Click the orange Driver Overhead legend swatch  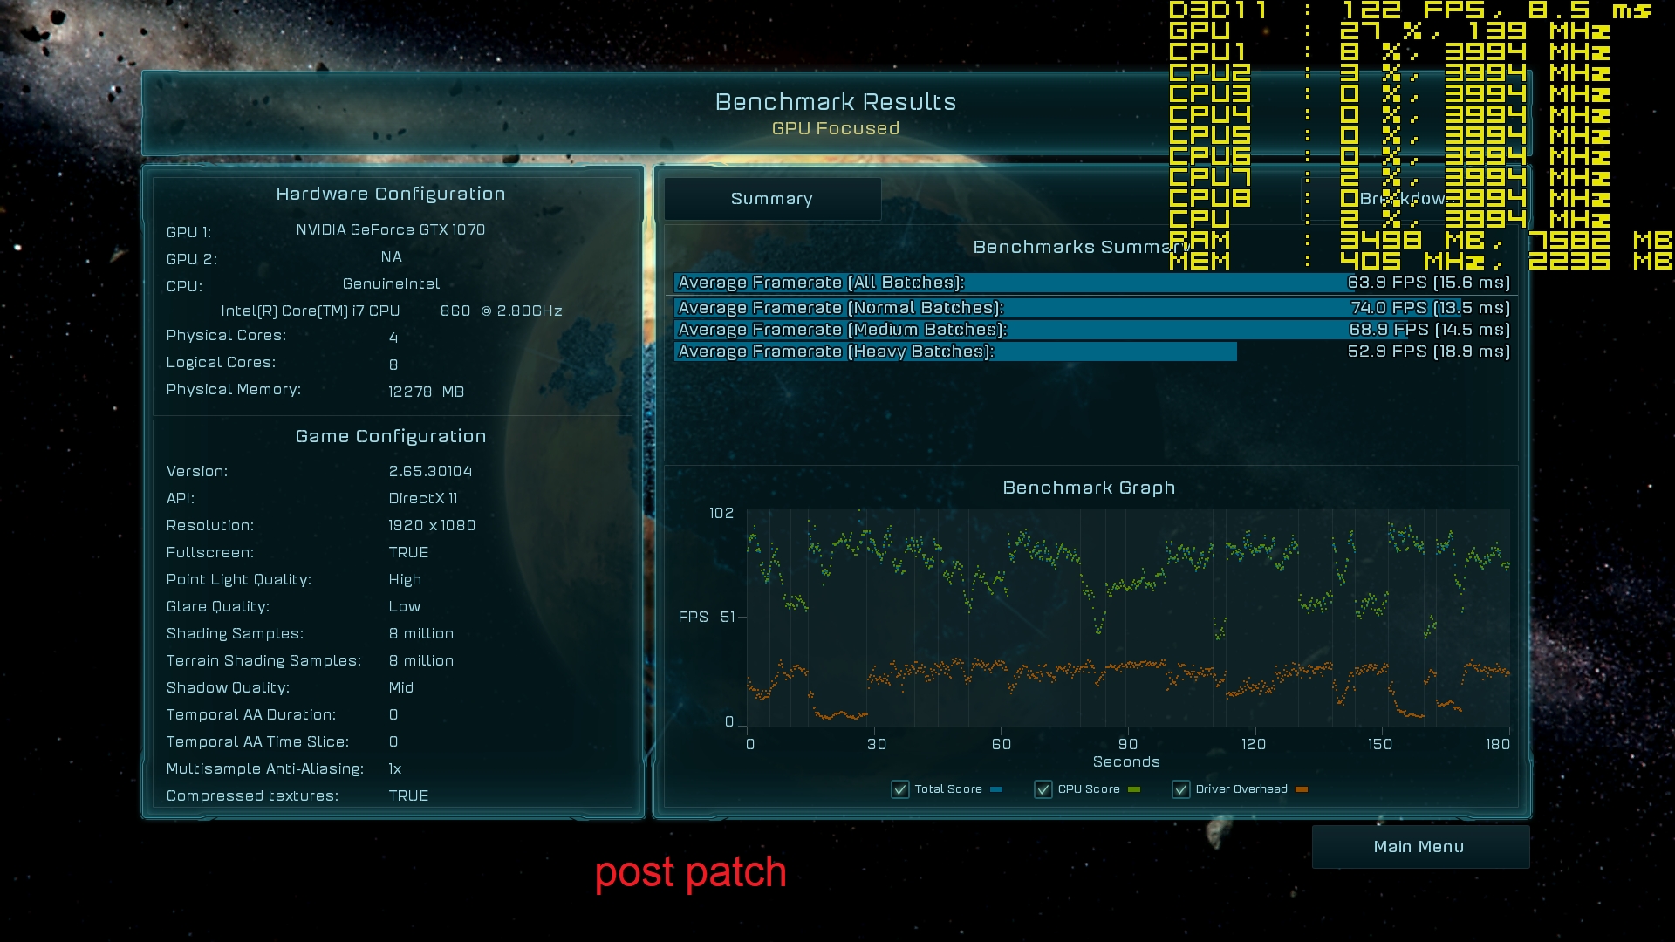coord(1302,789)
